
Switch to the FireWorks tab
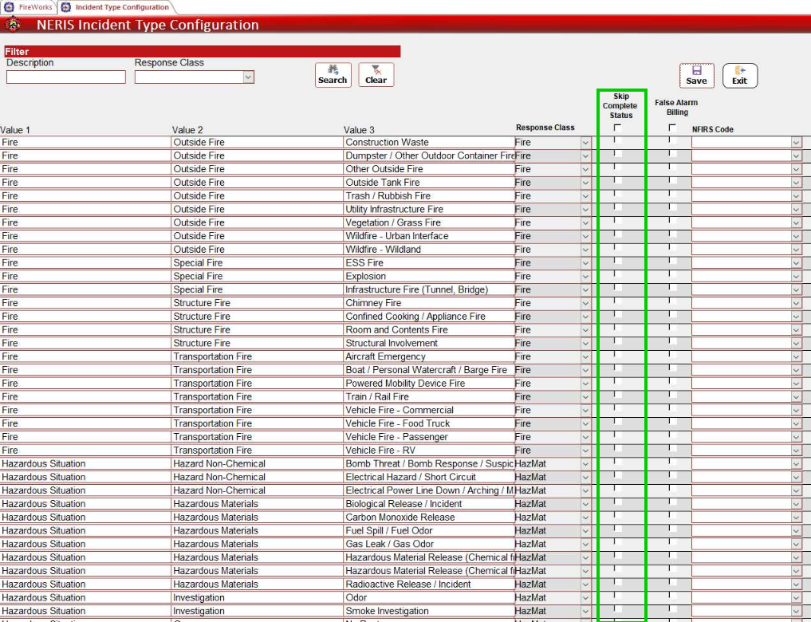(35, 7)
